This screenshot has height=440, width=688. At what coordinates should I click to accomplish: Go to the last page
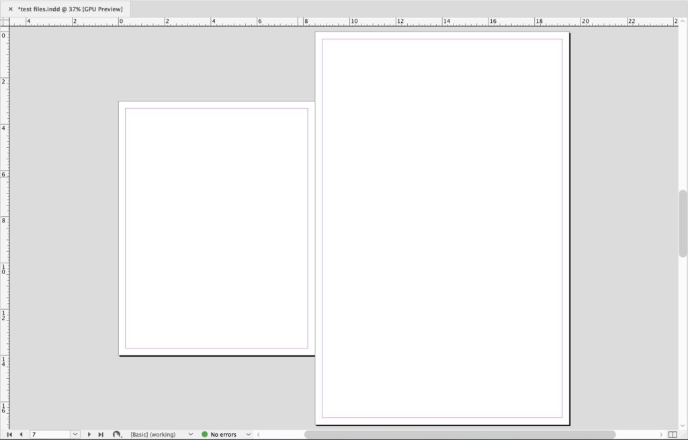point(99,434)
